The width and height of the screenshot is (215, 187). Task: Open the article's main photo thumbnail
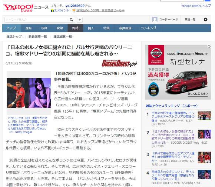click(x=29, y=93)
